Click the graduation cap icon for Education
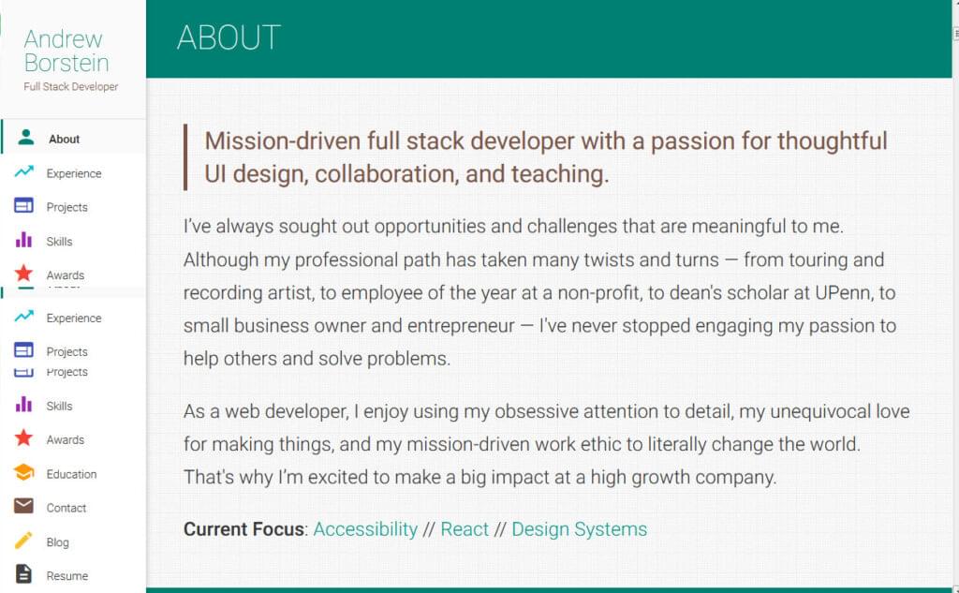 (x=22, y=473)
